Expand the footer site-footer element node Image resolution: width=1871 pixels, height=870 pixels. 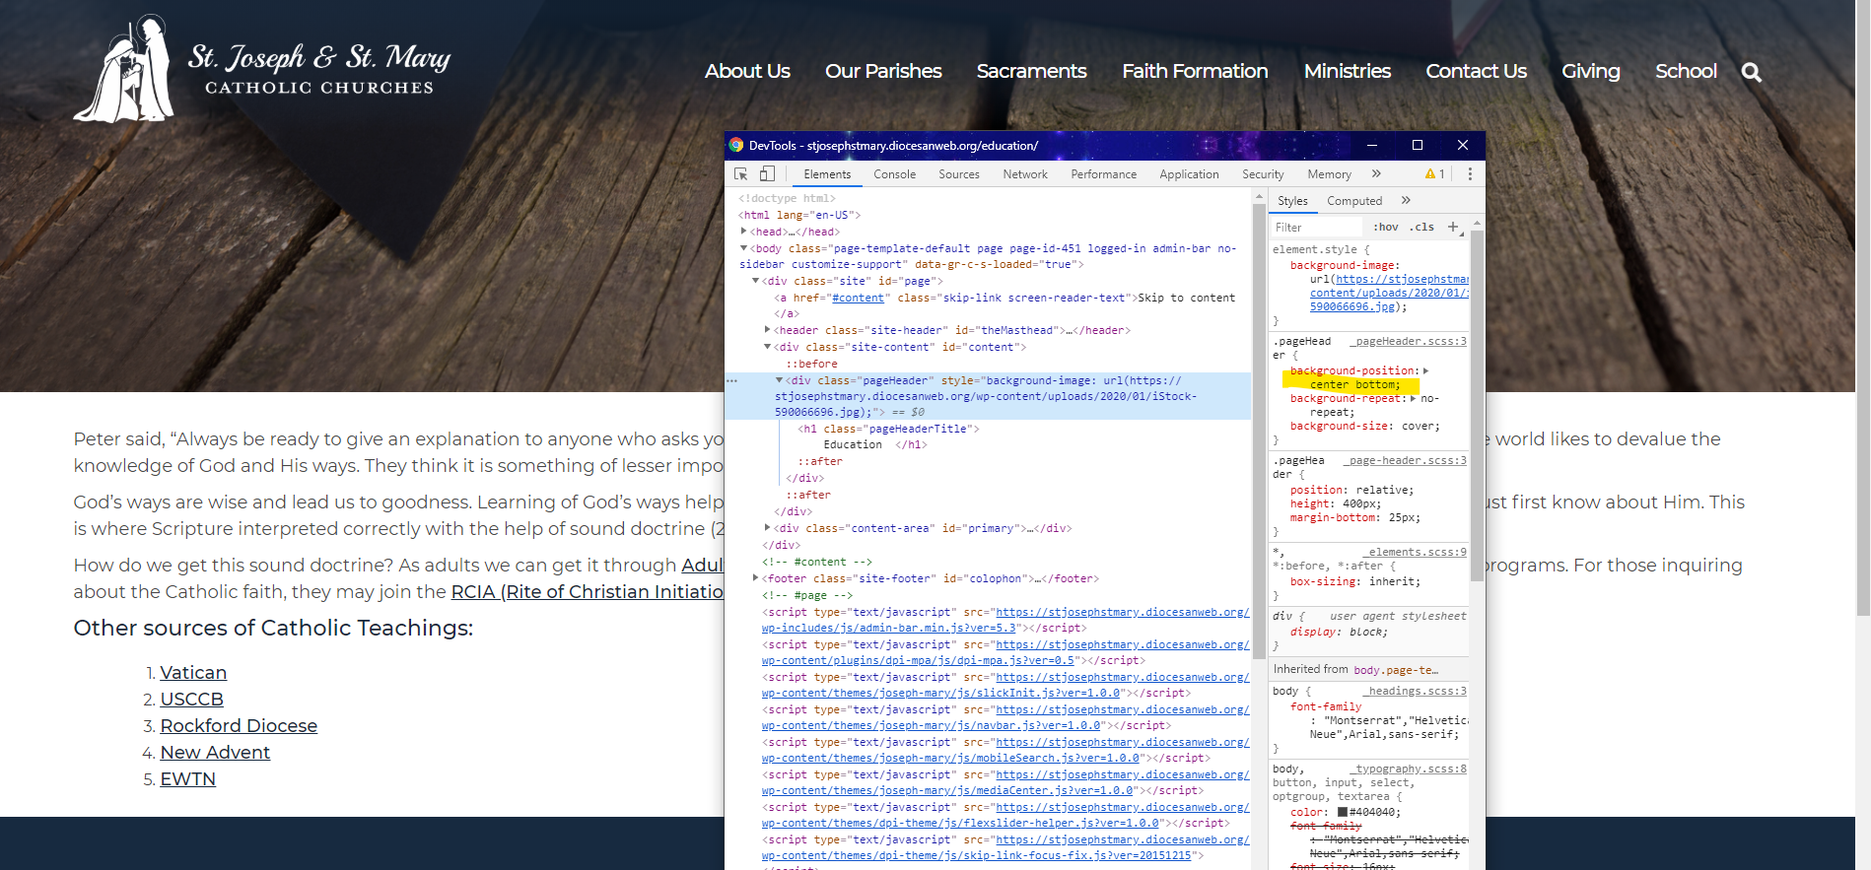(756, 578)
